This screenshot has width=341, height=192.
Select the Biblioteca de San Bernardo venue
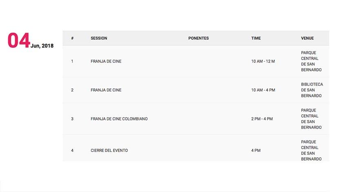pos(312,90)
